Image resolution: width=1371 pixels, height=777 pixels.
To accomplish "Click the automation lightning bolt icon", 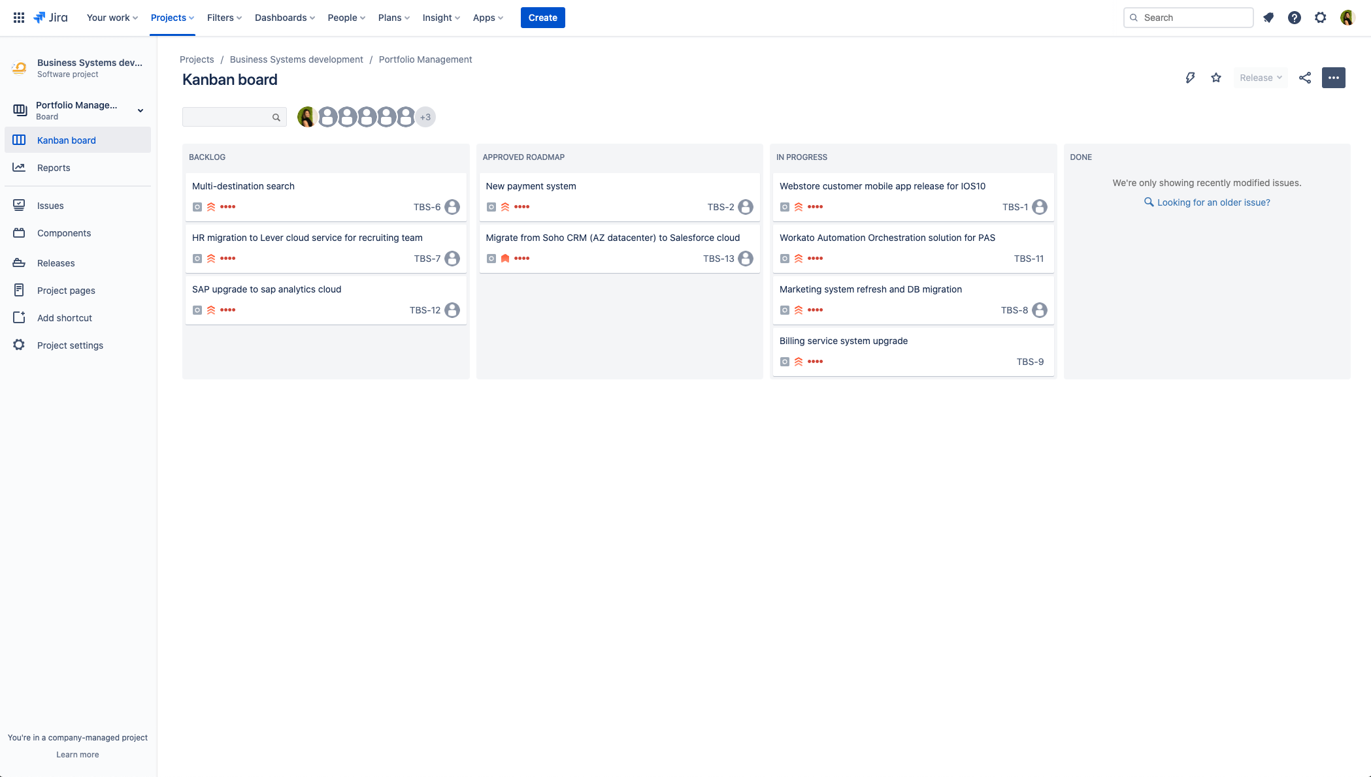I will [x=1190, y=77].
